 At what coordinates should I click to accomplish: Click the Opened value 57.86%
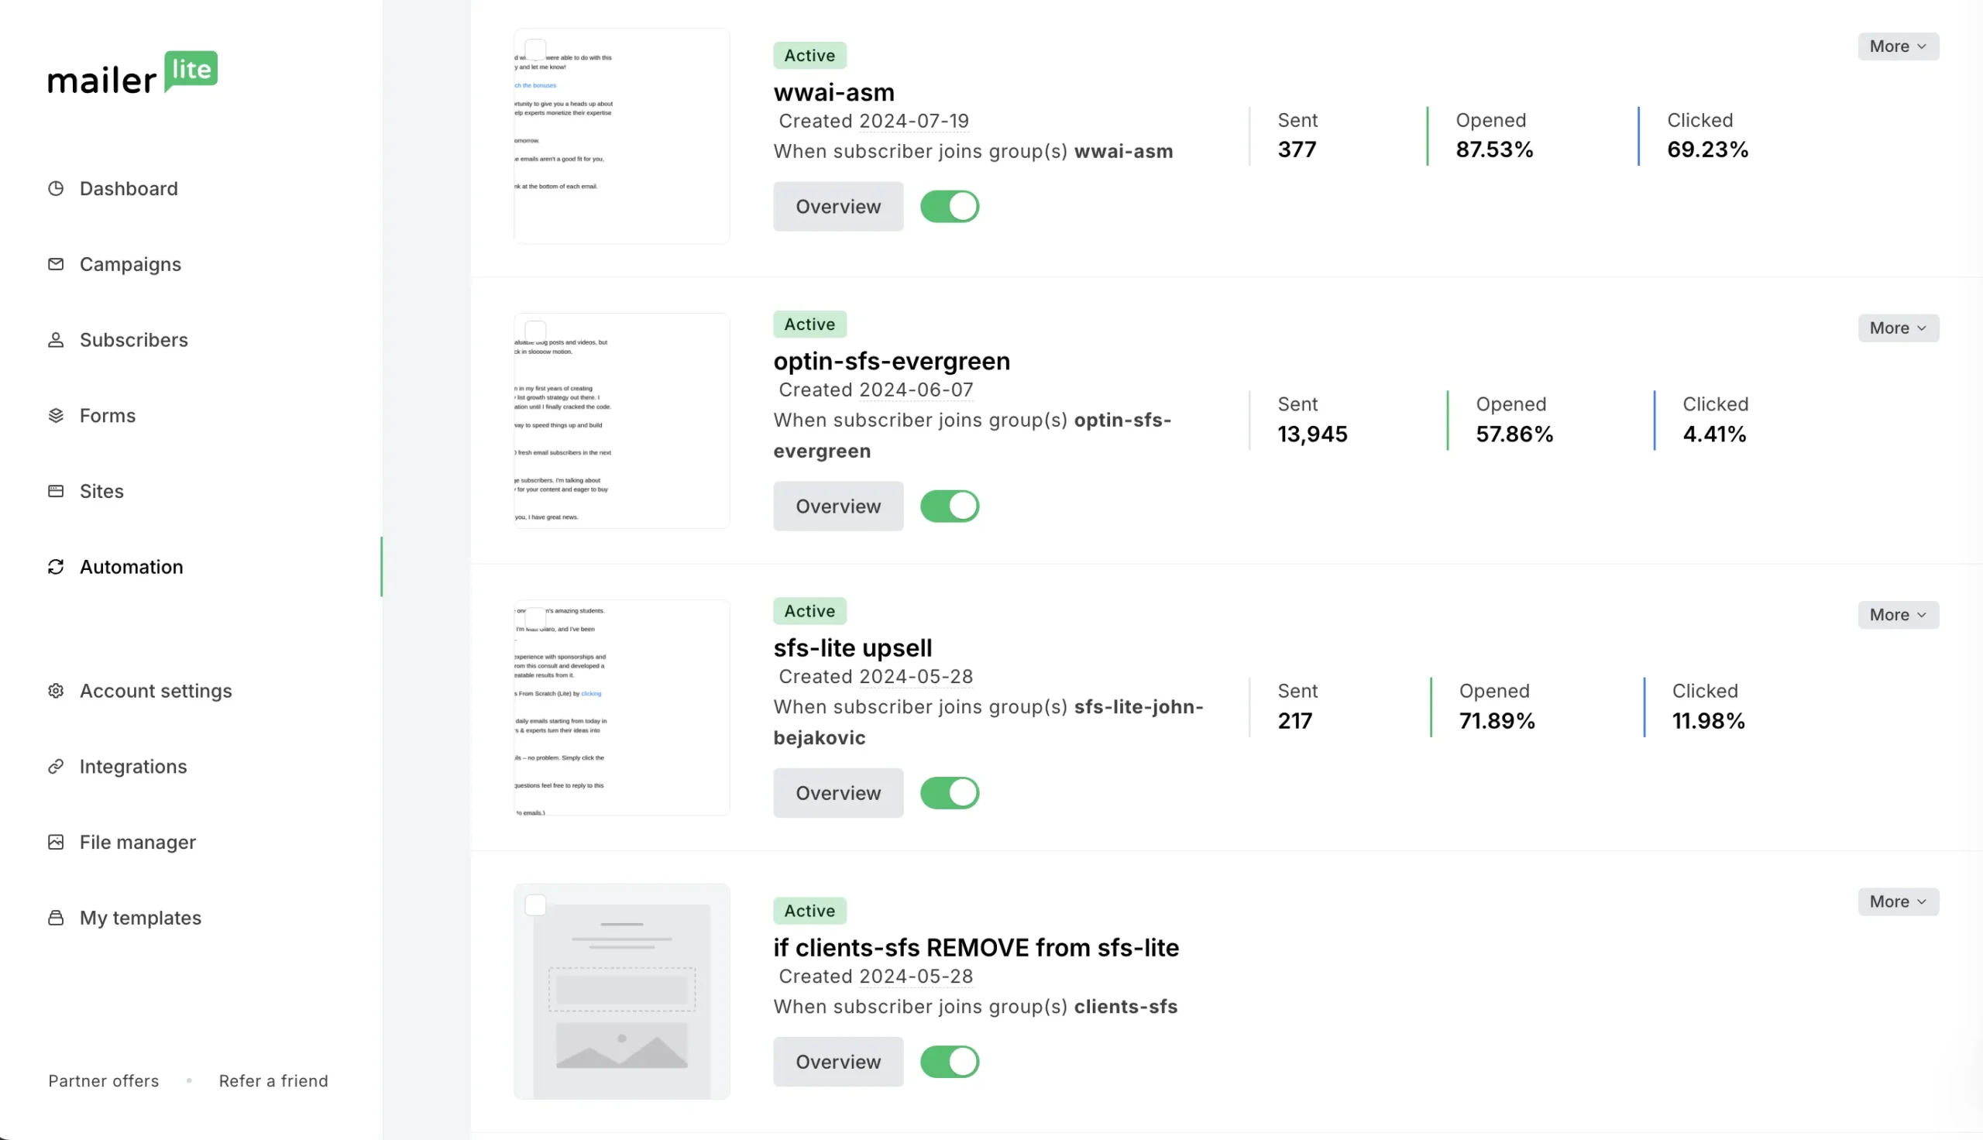click(1515, 434)
